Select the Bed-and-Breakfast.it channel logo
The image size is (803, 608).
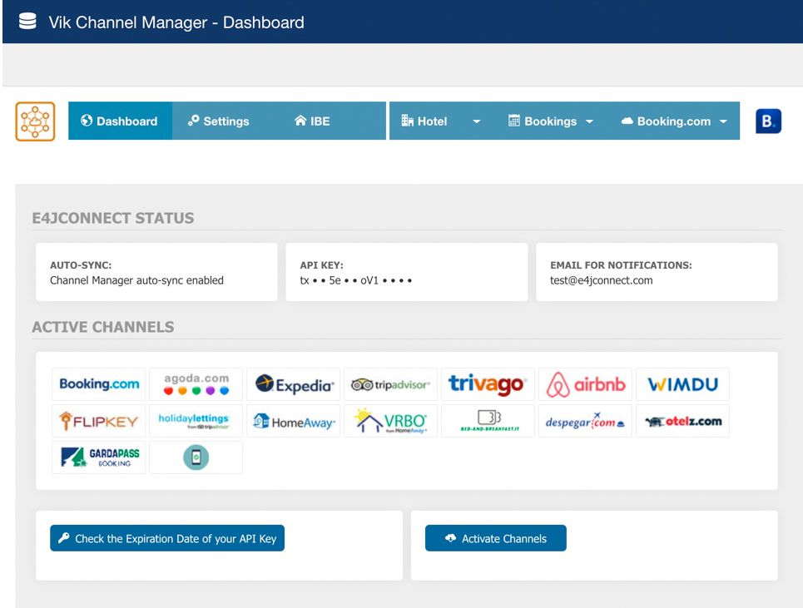pos(488,421)
